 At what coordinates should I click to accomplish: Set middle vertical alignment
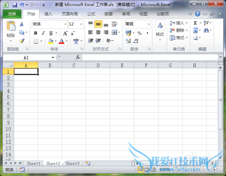(98, 24)
